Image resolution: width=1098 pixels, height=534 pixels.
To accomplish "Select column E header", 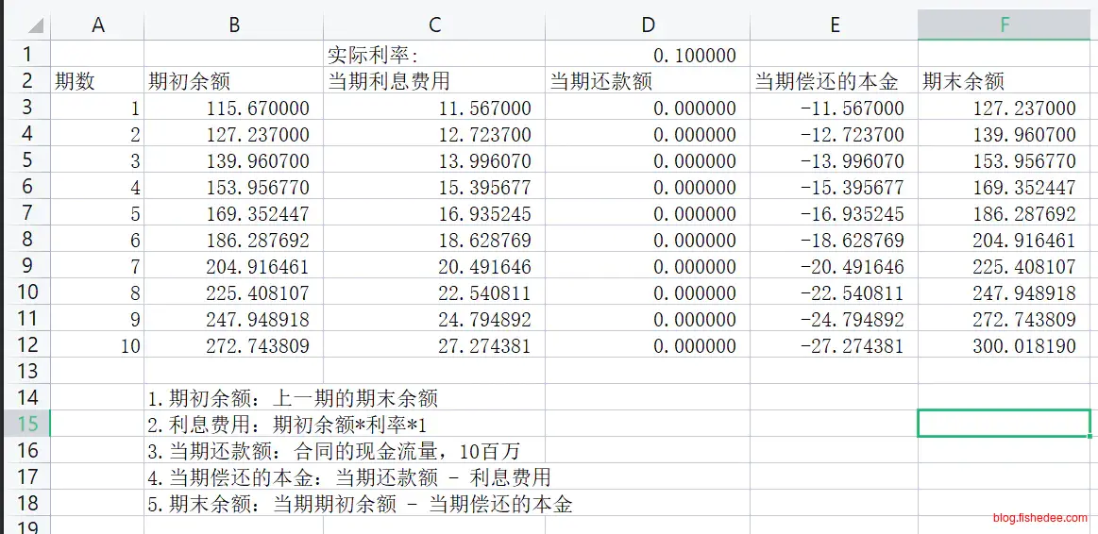I will [834, 25].
